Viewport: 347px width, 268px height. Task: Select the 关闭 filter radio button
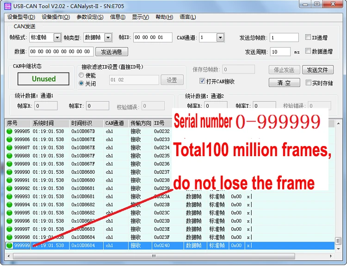pyautogui.click(x=81, y=83)
